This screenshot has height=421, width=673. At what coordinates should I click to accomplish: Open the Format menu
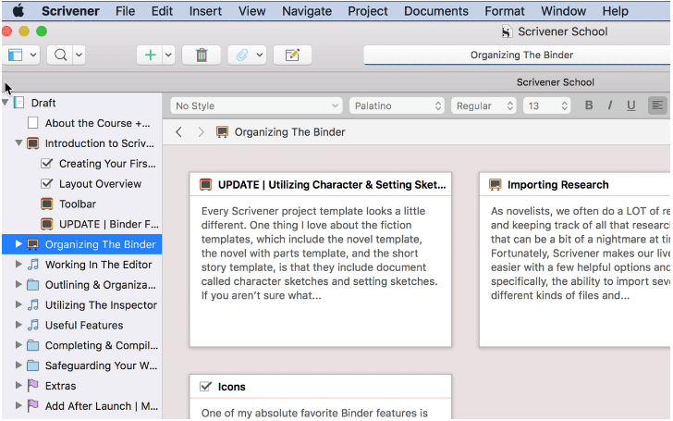pyautogui.click(x=505, y=11)
